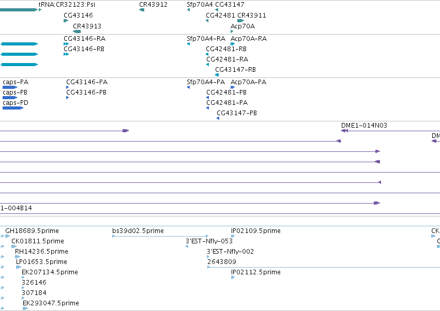Image resolution: width=440 pixels, height=311 pixels.
Task: Click the Acp70A gene label
Action: [x=242, y=26]
